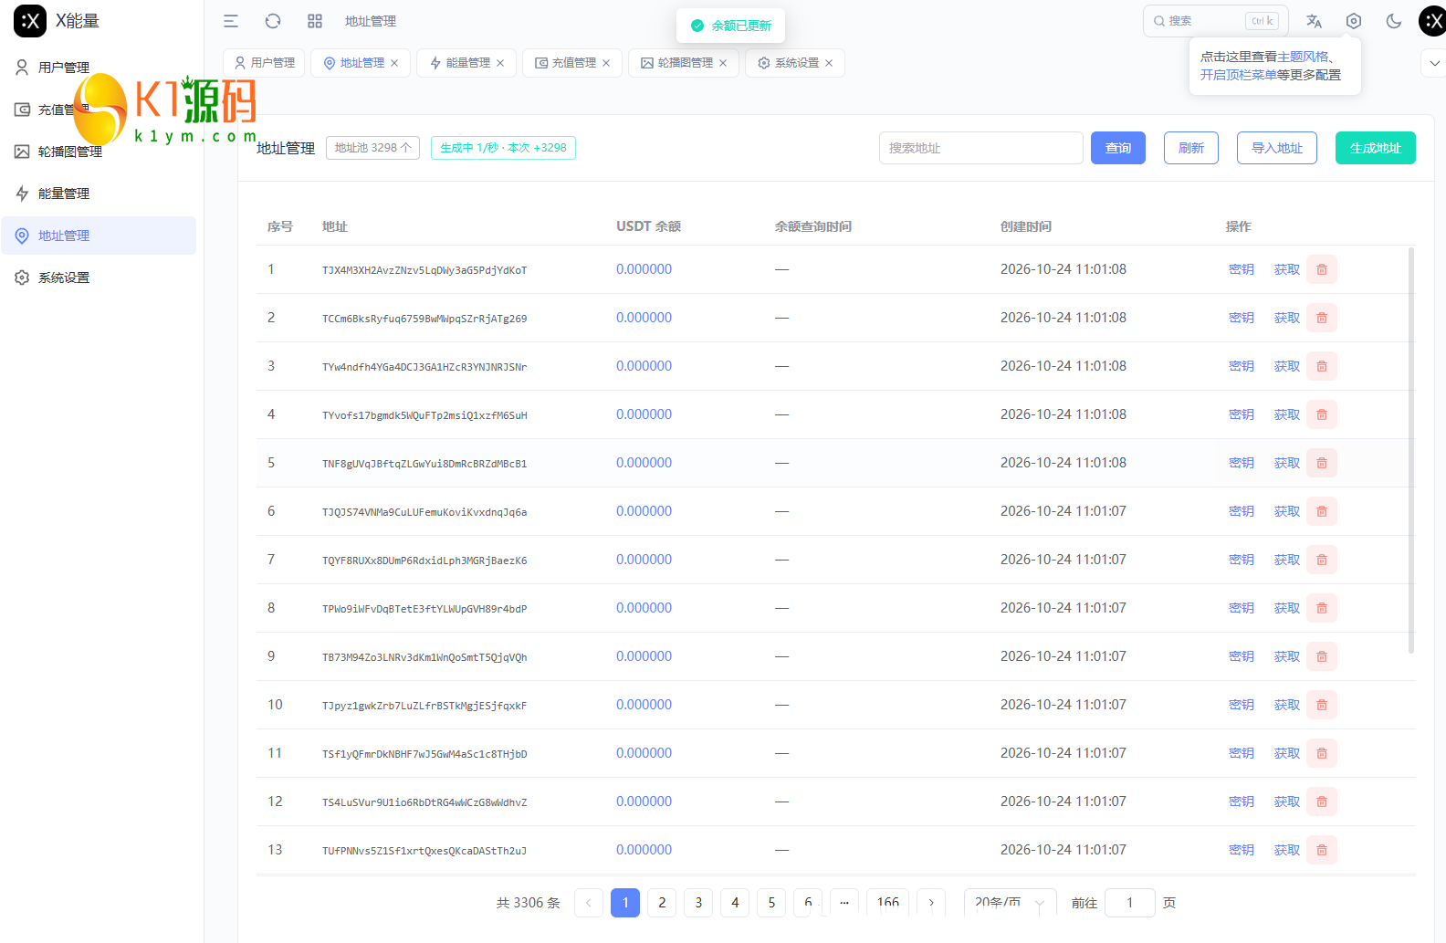The width and height of the screenshot is (1446, 943).
Task: Go to last page 166
Action: click(888, 903)
